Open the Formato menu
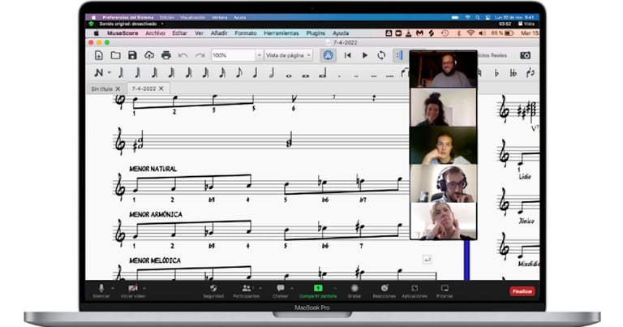Viewport: 623px width, 327px height. point(246,33)
